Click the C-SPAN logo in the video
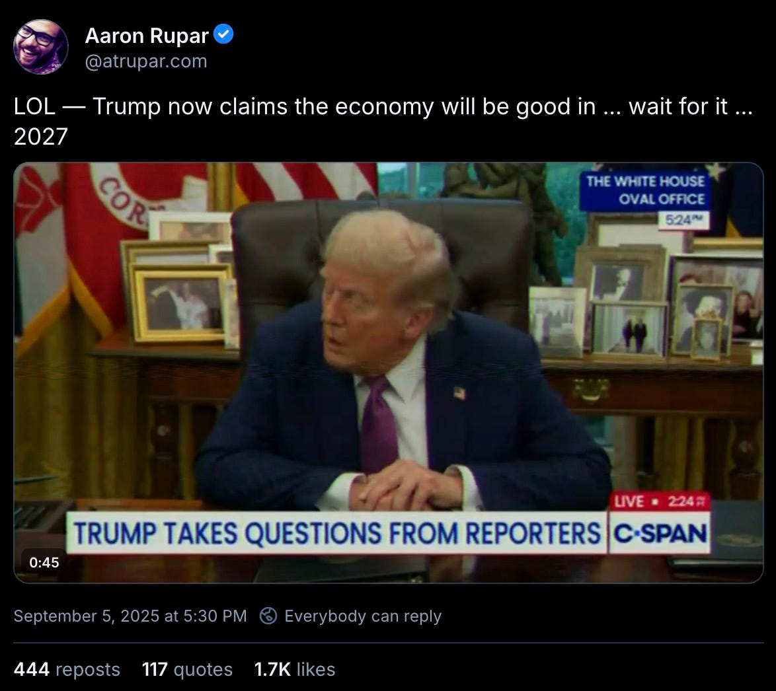776x691 pixels. [660, 533]
